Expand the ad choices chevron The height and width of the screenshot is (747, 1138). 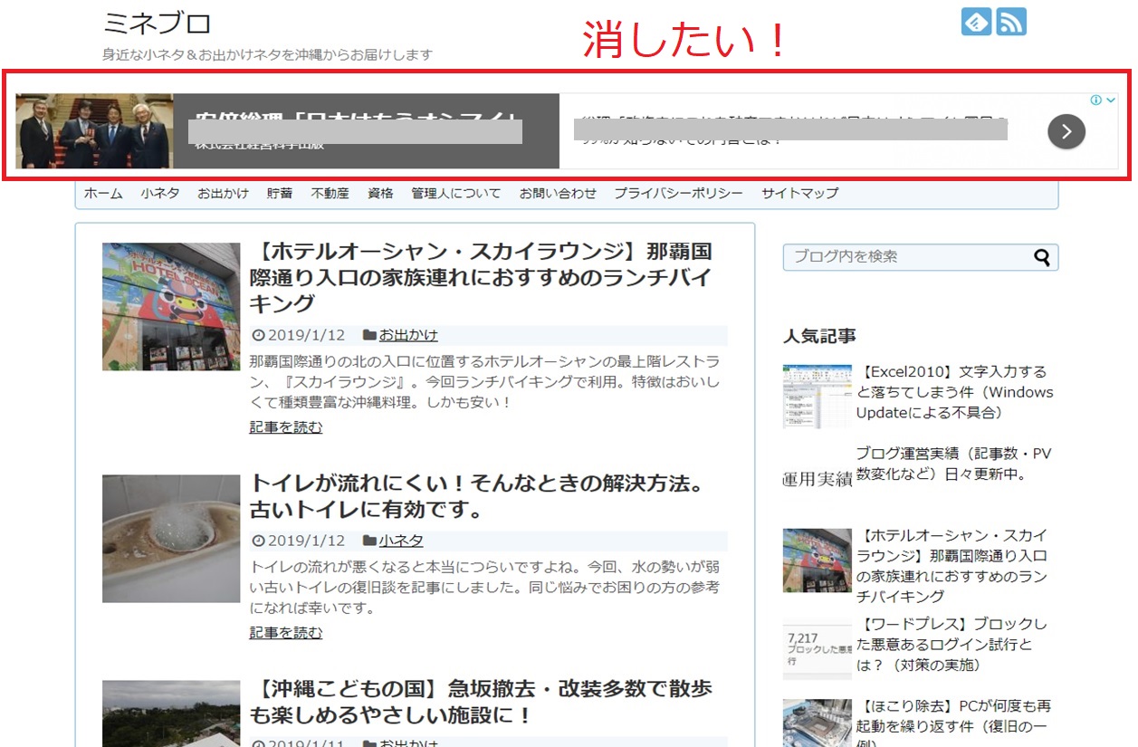pos(1111,101)
